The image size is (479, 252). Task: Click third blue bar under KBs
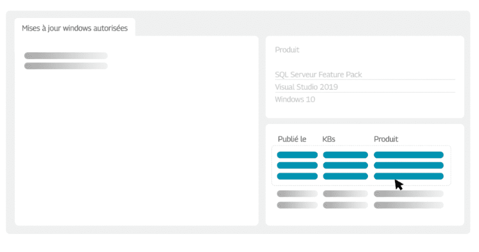pos(345,176)
